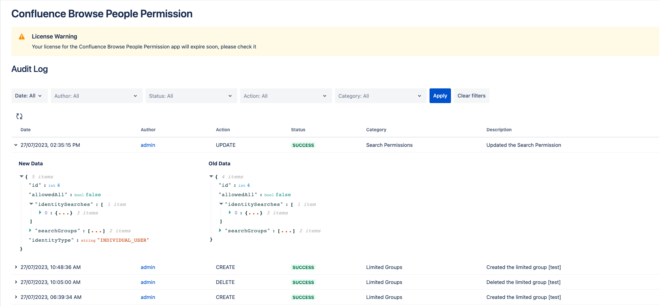This screenshot has height=306, width=660.
Task: Expand the 10:48:36 AM audit row
Action: 16,267
